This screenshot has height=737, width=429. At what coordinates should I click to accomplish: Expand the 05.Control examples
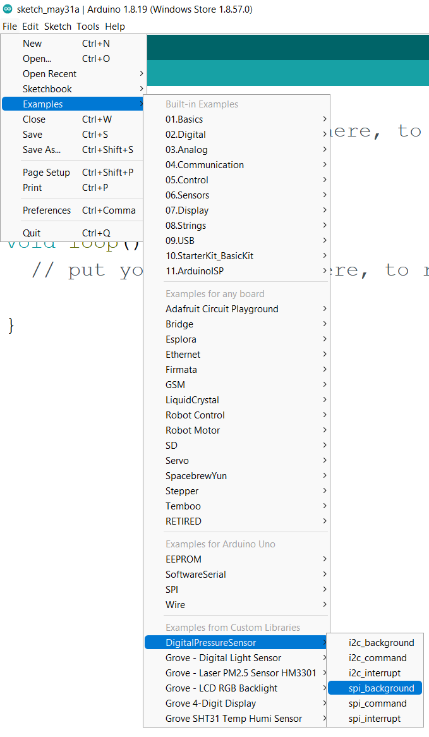coord(236,180)
